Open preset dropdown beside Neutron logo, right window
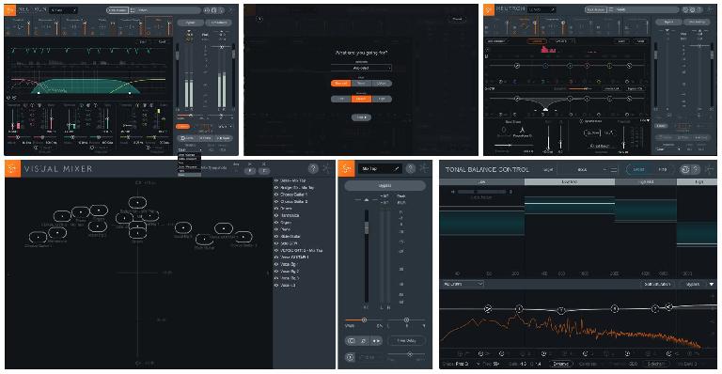Image resolution: width=722 pixels, height=374 pixels. [x=541, y=9]
